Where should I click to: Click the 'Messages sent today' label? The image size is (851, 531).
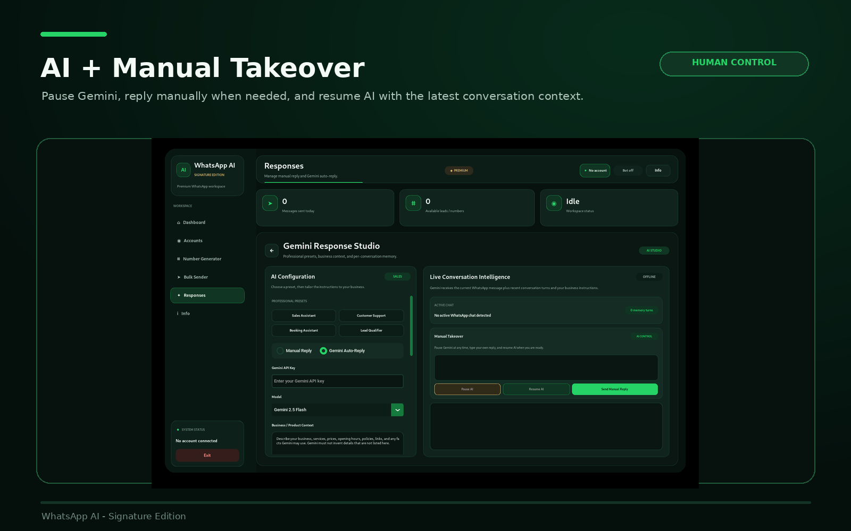pos(298,211)
